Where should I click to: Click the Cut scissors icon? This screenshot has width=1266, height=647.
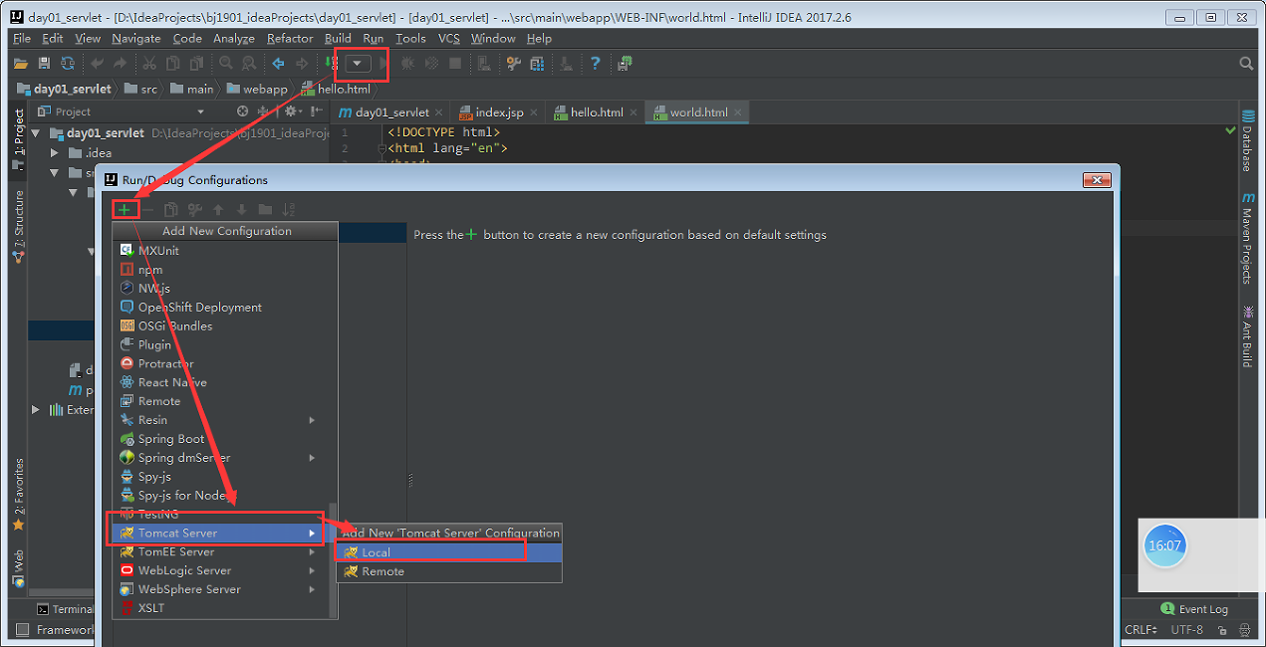click(x=149, y=64)
